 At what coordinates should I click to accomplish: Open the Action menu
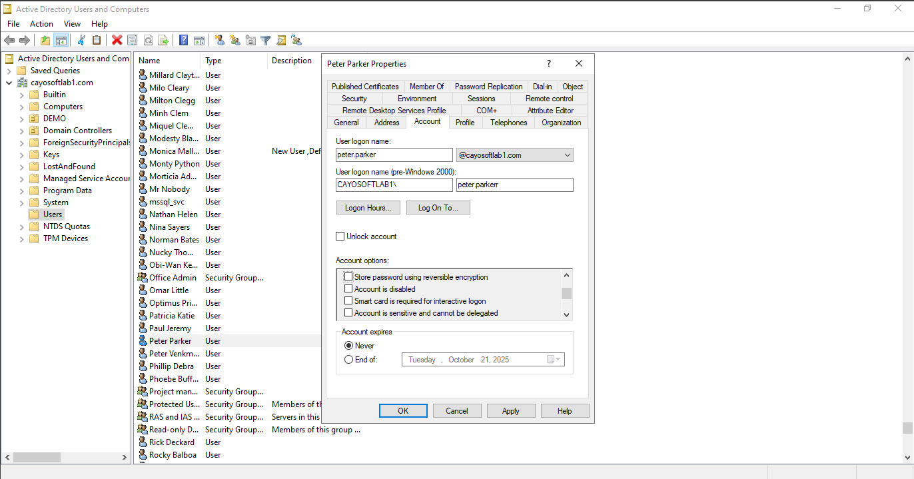click(41, 24)
